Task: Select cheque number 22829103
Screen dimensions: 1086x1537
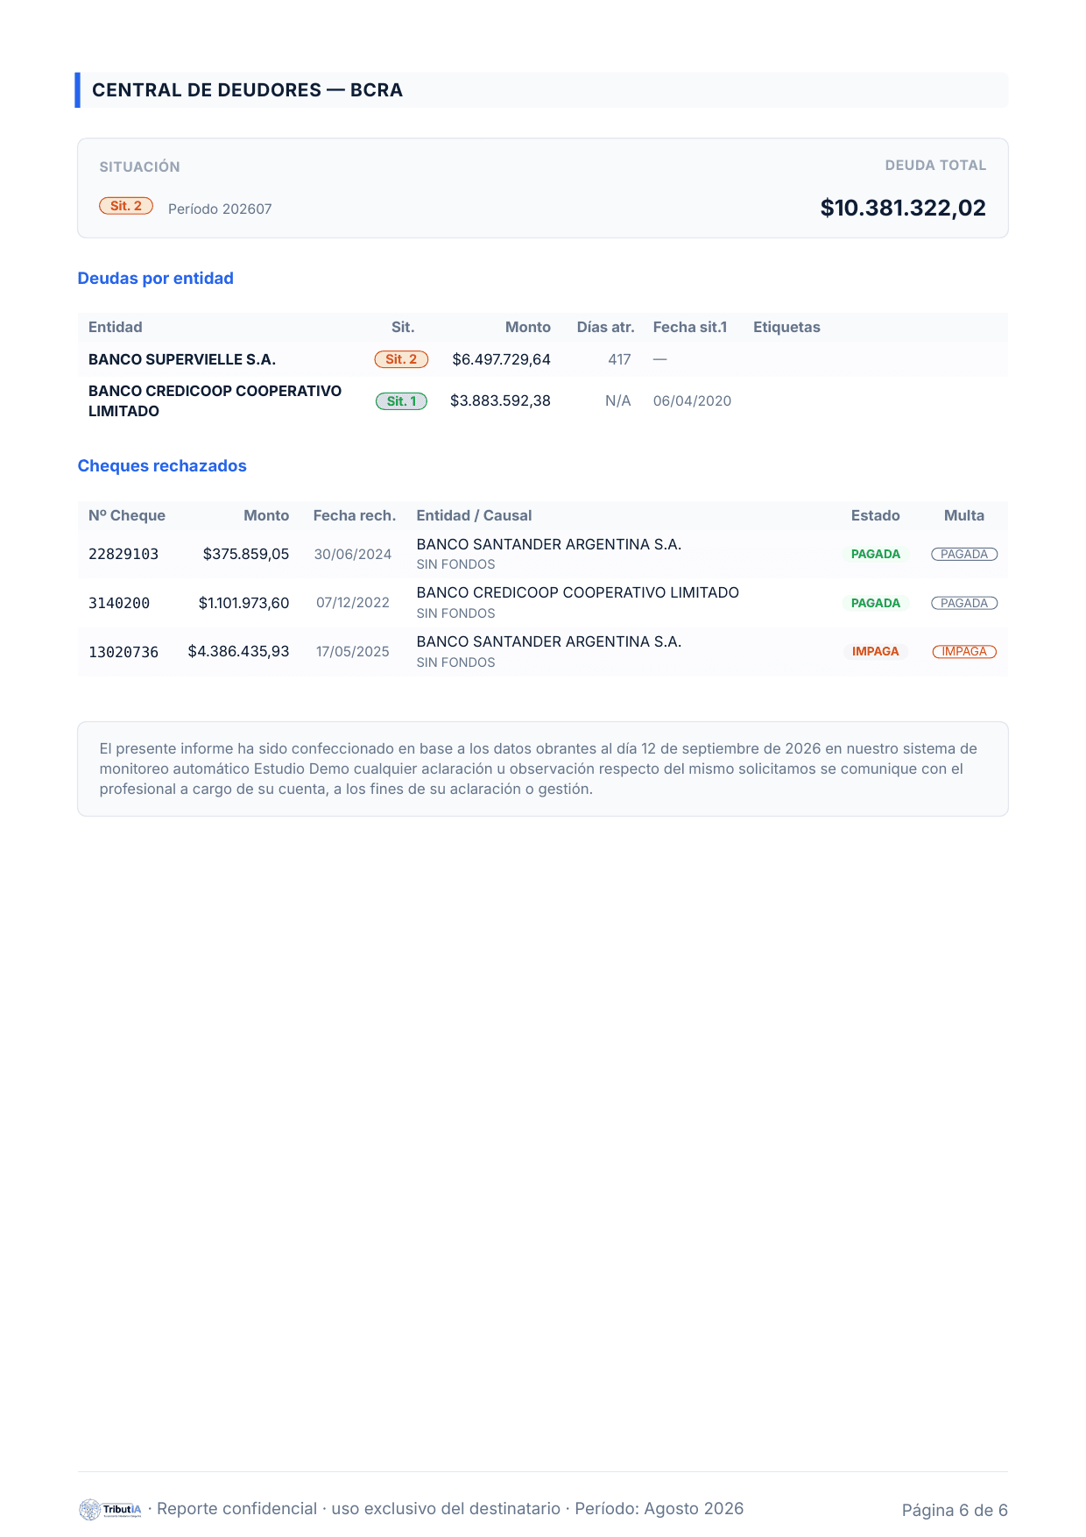Action: point(123,554)
